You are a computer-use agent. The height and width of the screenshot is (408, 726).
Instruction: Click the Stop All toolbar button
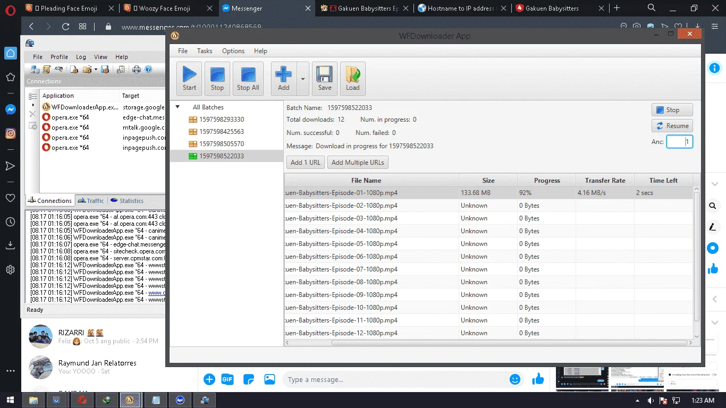[x=248, y=79]
